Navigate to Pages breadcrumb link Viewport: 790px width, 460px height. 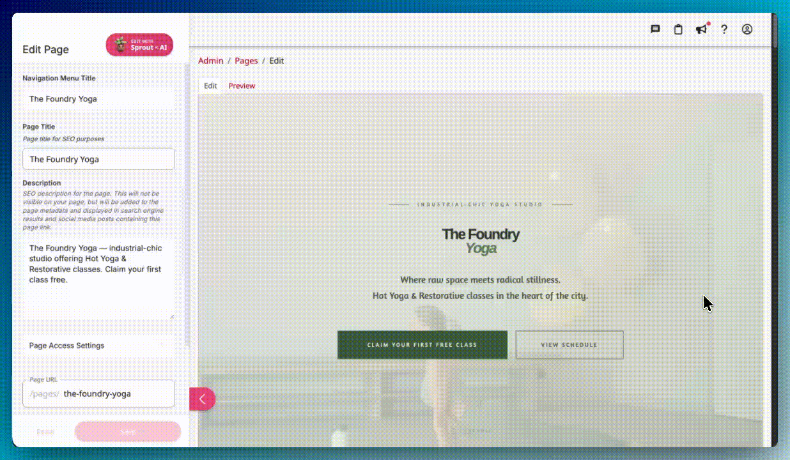coord(246,61)
